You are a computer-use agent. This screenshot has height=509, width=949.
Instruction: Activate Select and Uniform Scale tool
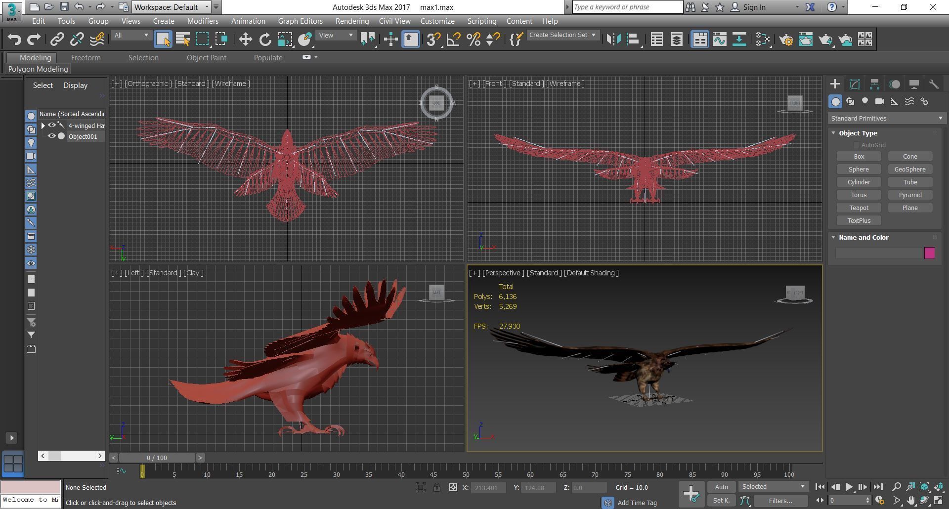tap(285, 39)
